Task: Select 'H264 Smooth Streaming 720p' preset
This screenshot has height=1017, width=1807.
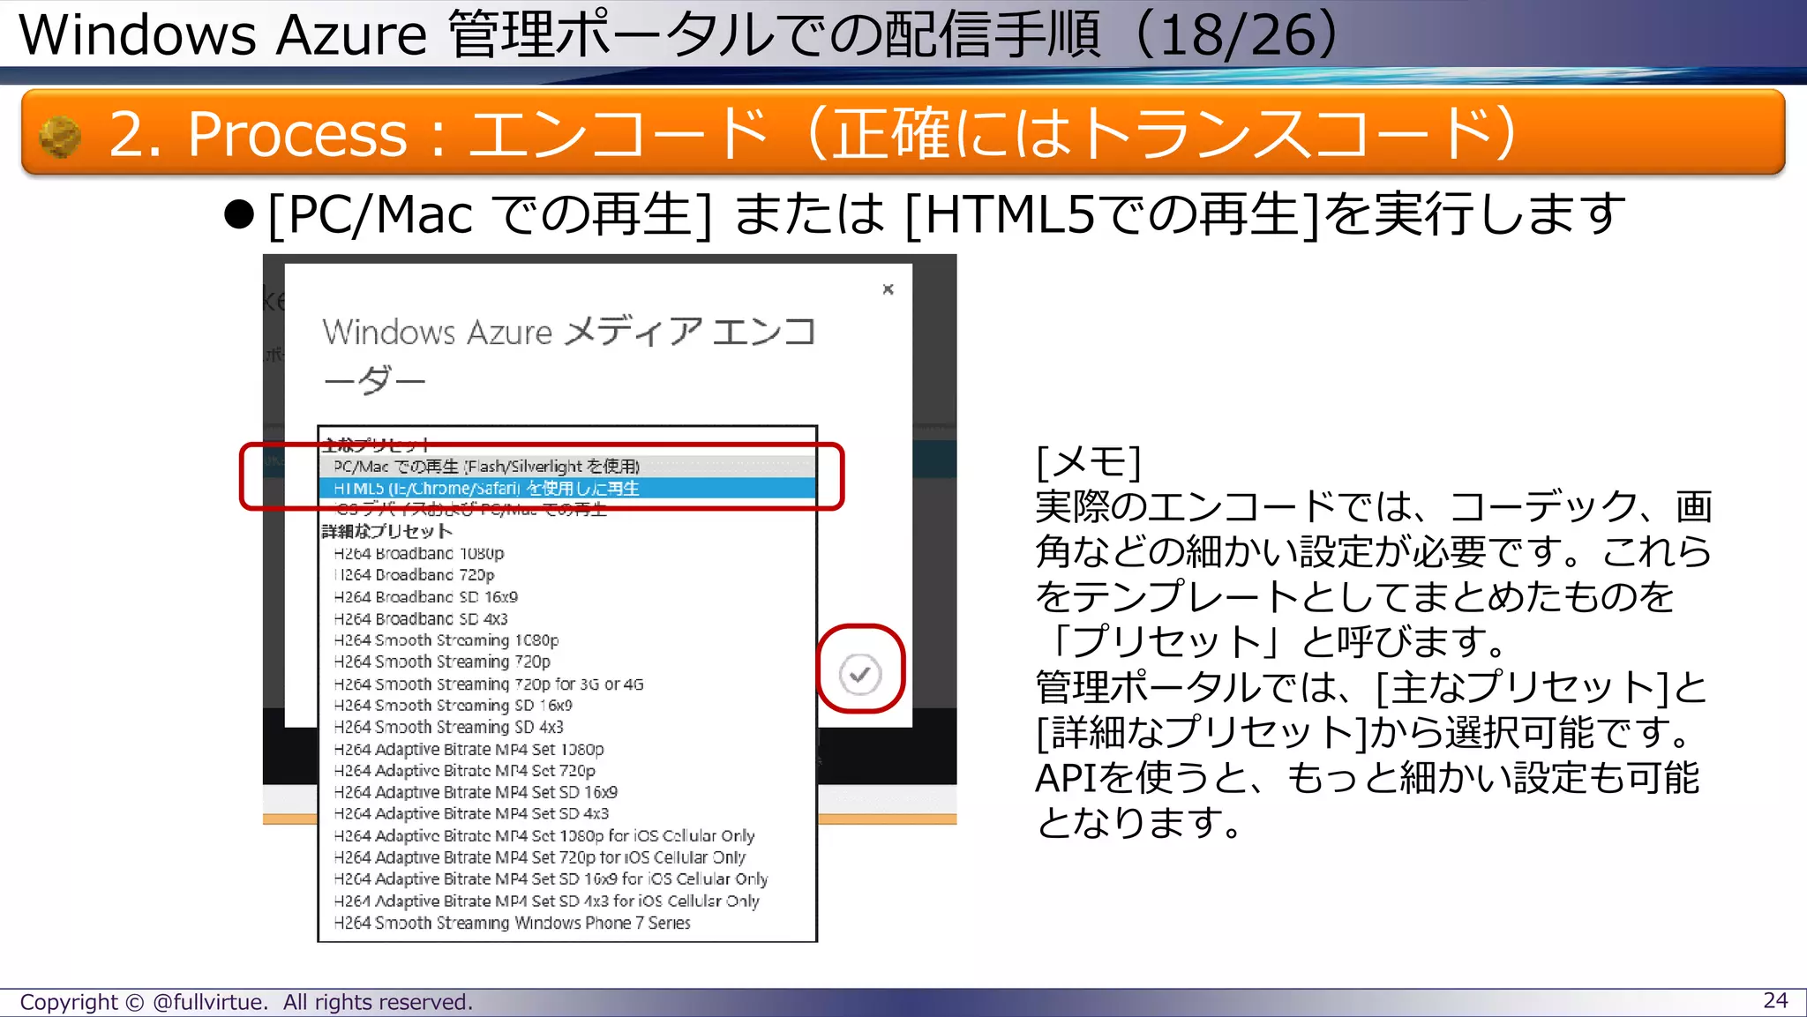Action: tap(567, 662)
